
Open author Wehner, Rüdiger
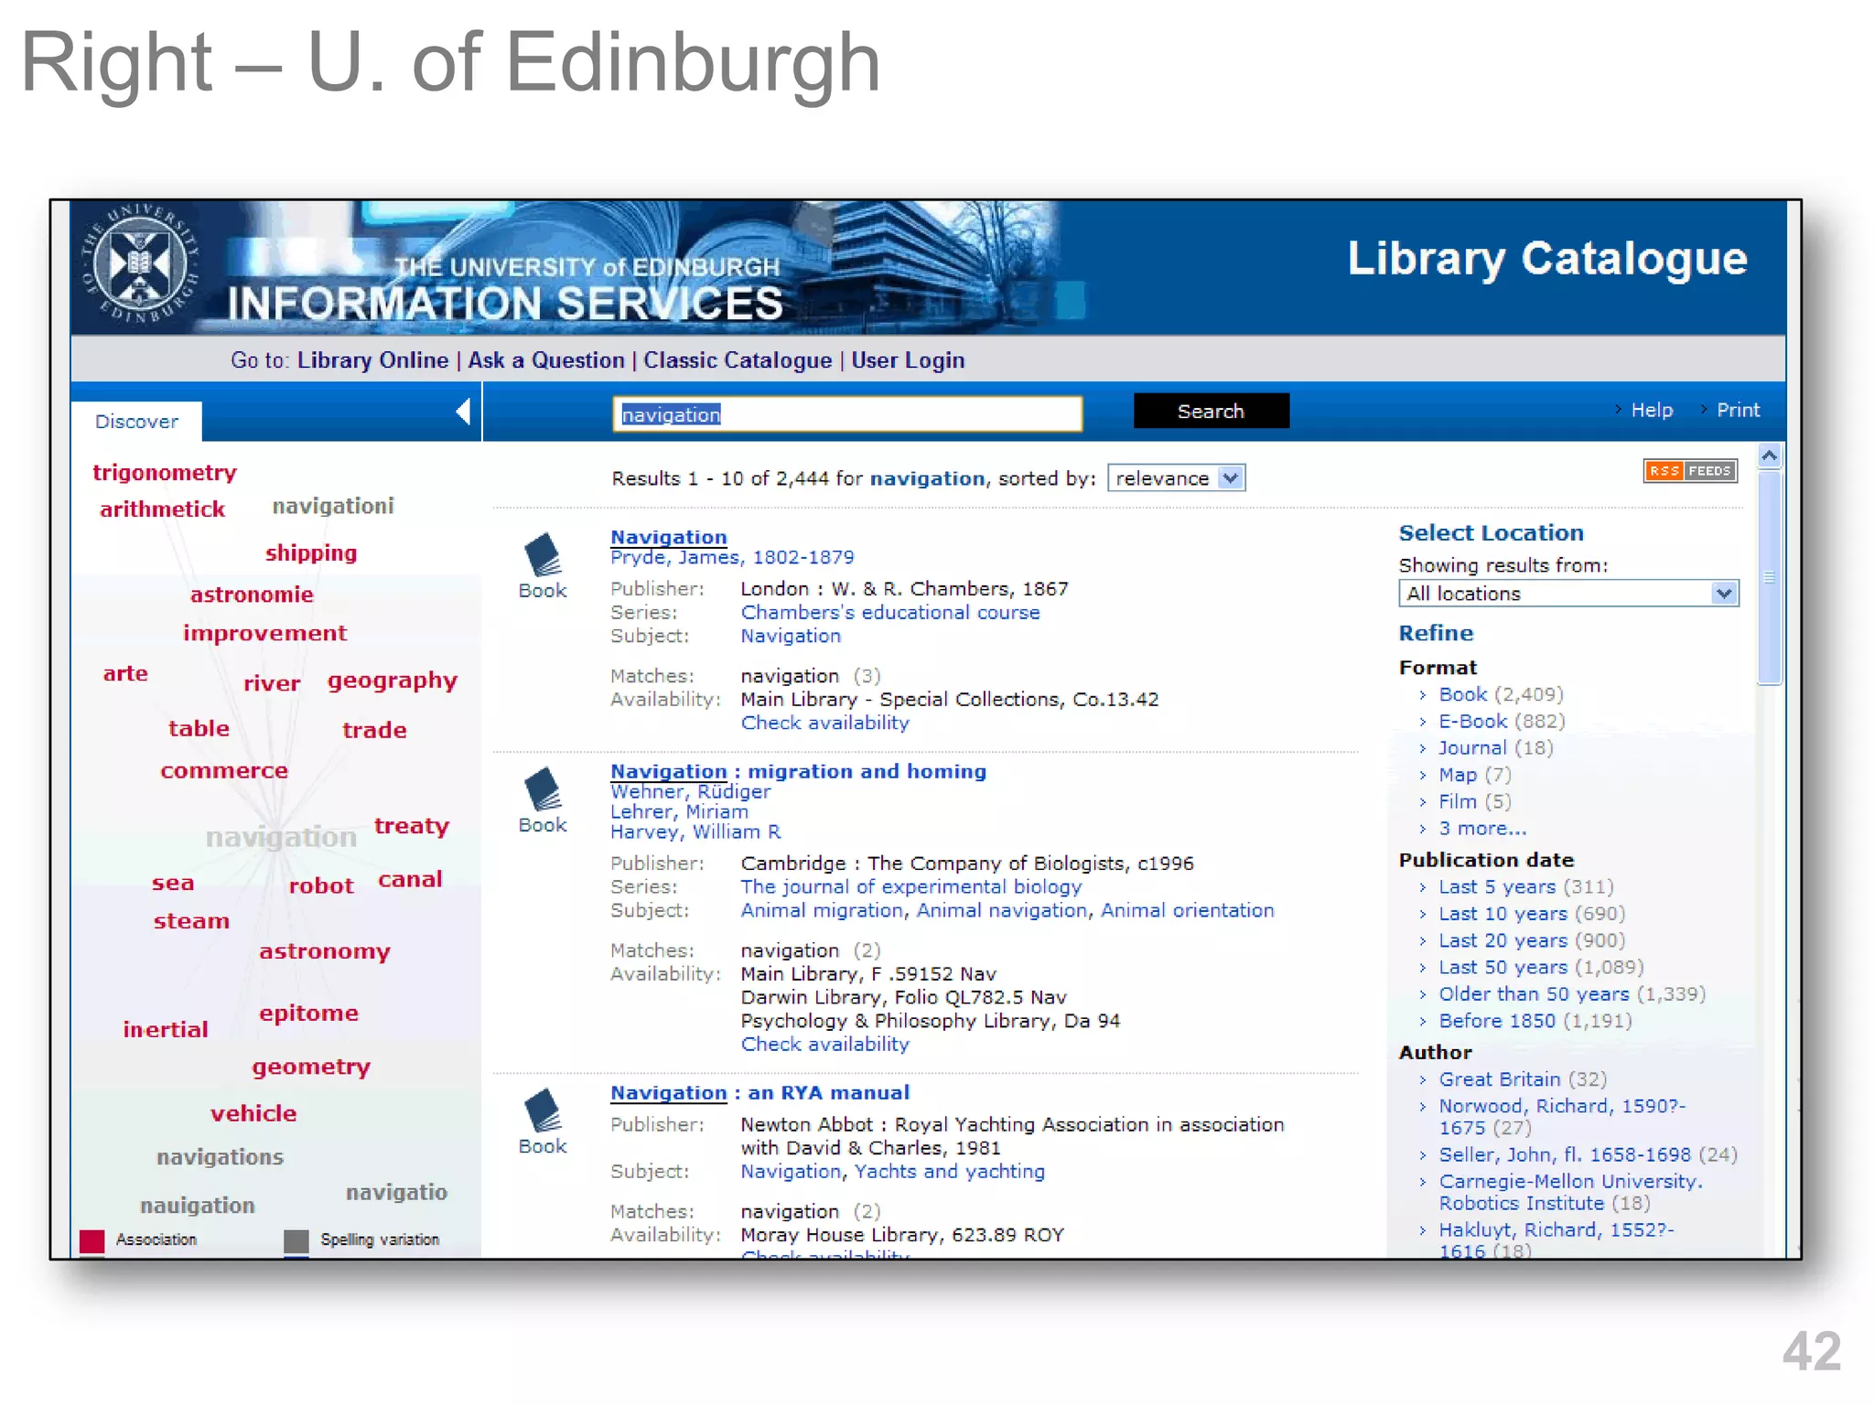[691, 791]
